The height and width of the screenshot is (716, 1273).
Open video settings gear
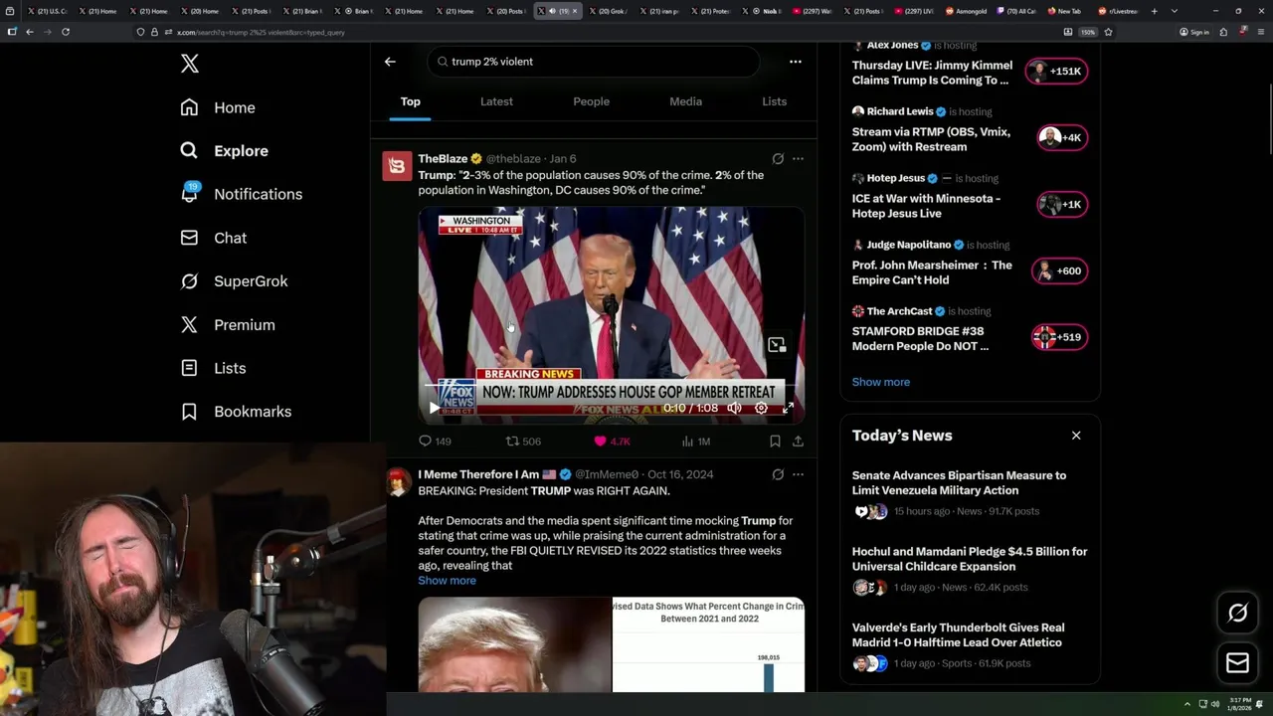pyautogui.click(x=762, y=408)
